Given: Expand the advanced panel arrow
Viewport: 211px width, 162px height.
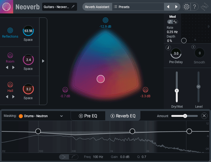Looking at the screenshot, I should point(43,61).
